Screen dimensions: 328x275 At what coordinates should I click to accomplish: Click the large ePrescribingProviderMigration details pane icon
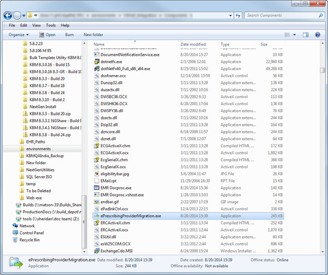(x=16, y=262)
